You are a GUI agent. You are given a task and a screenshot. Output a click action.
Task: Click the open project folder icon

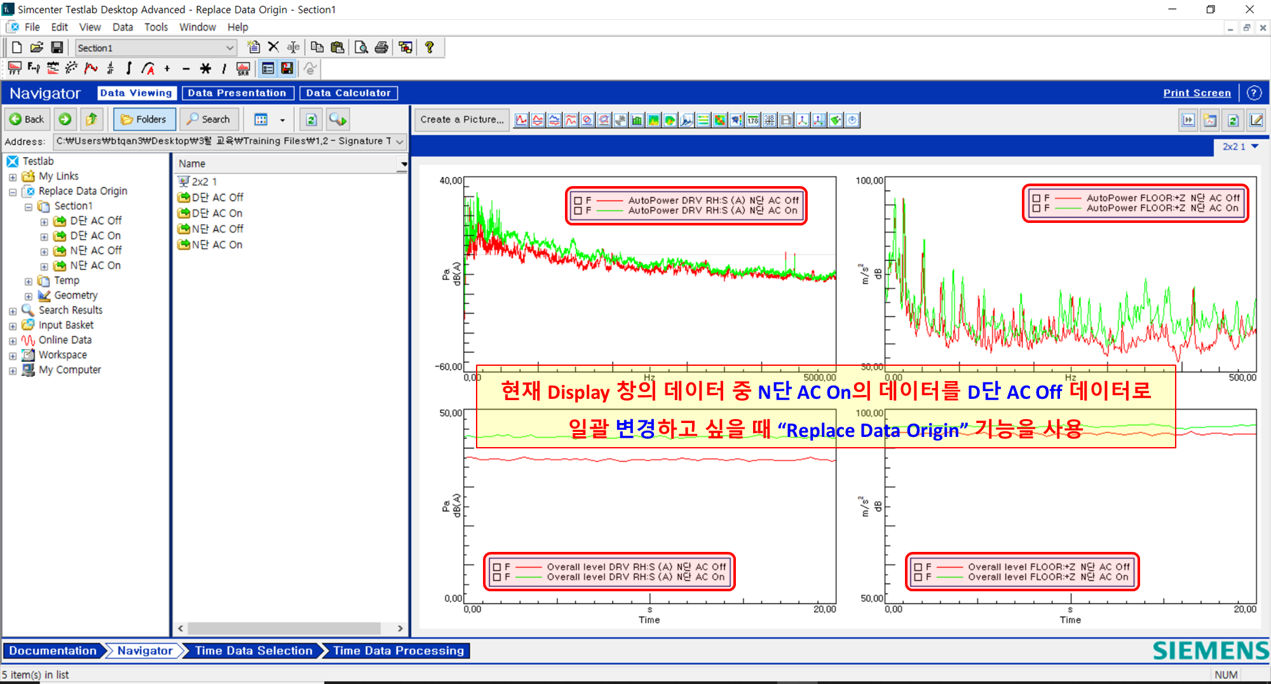click(x=37, y=47)
